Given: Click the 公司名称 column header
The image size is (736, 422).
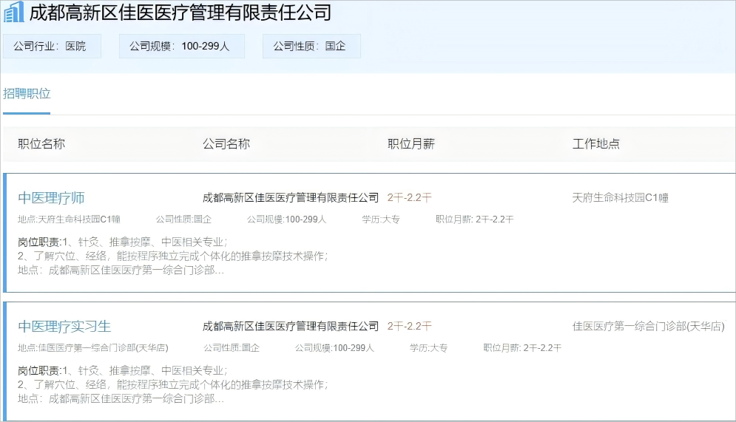Looking at the screenshot, I should coord(226,144).
